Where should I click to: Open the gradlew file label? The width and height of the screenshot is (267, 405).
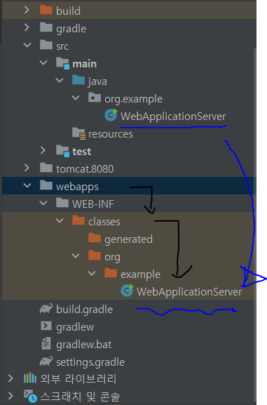coord(75,327)
